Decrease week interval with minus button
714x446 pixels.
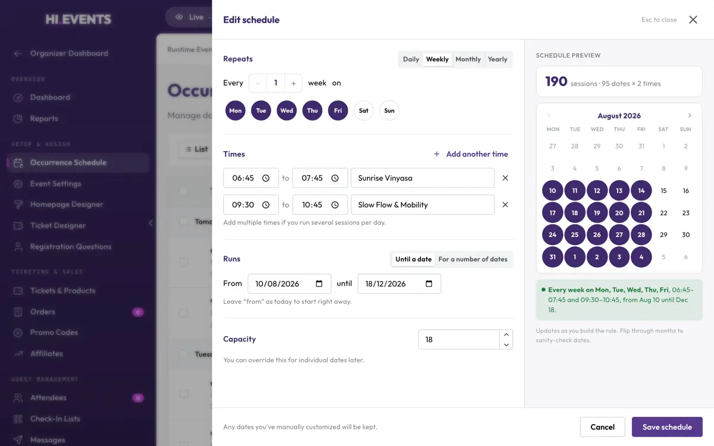[x=258, y=83]
